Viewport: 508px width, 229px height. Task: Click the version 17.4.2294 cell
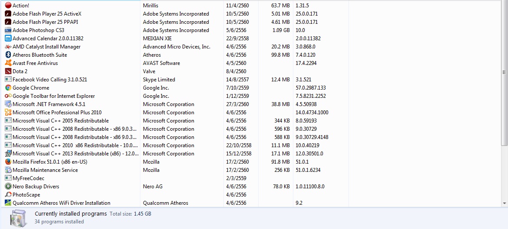coord(306,63)
